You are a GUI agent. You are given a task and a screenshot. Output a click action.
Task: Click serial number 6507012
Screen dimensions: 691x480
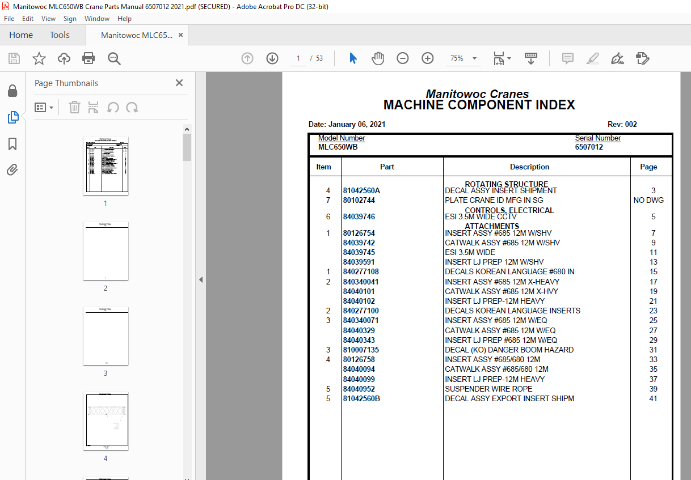pyautogui.click(x=589, y=147)
